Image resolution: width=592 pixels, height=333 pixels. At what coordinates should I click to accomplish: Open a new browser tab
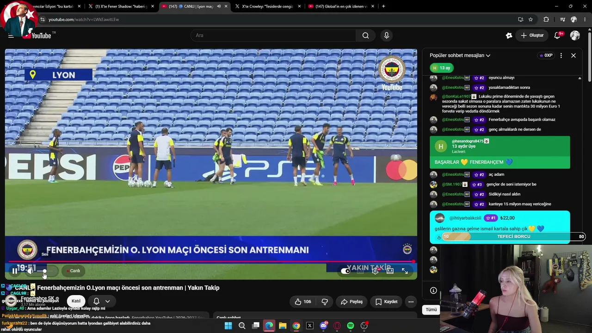(383, 6)
